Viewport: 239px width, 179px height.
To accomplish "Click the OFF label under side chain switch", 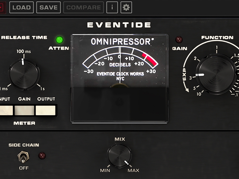I will coord(24,168).
